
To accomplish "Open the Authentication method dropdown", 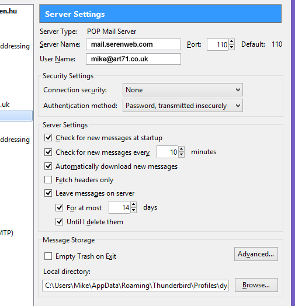I will (x=183, y=106).
